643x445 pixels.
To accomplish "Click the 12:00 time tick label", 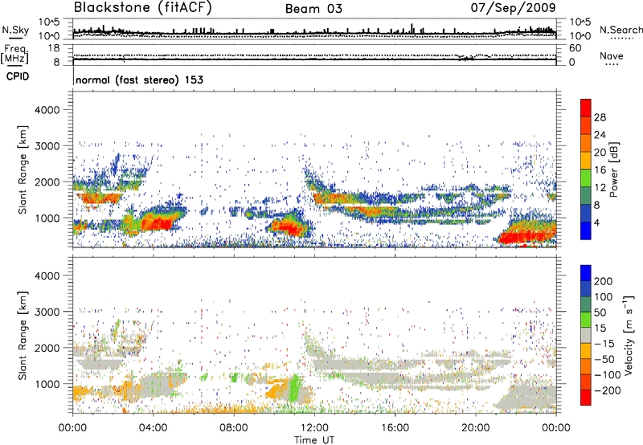I will (314, 428).
